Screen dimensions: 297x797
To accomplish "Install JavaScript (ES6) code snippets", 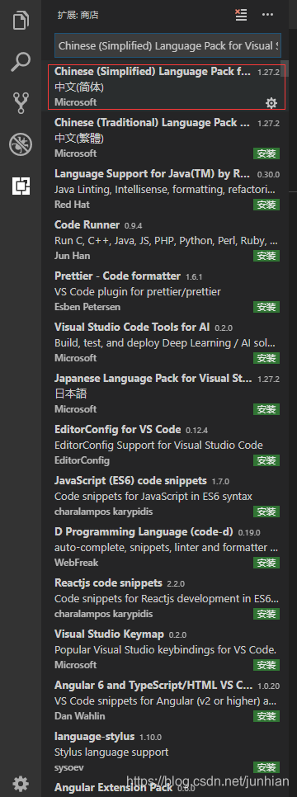I will 266,512.
